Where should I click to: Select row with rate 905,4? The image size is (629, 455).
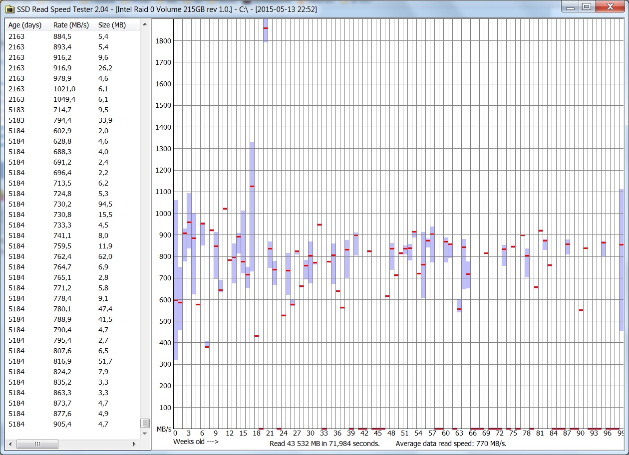point(72,424)
